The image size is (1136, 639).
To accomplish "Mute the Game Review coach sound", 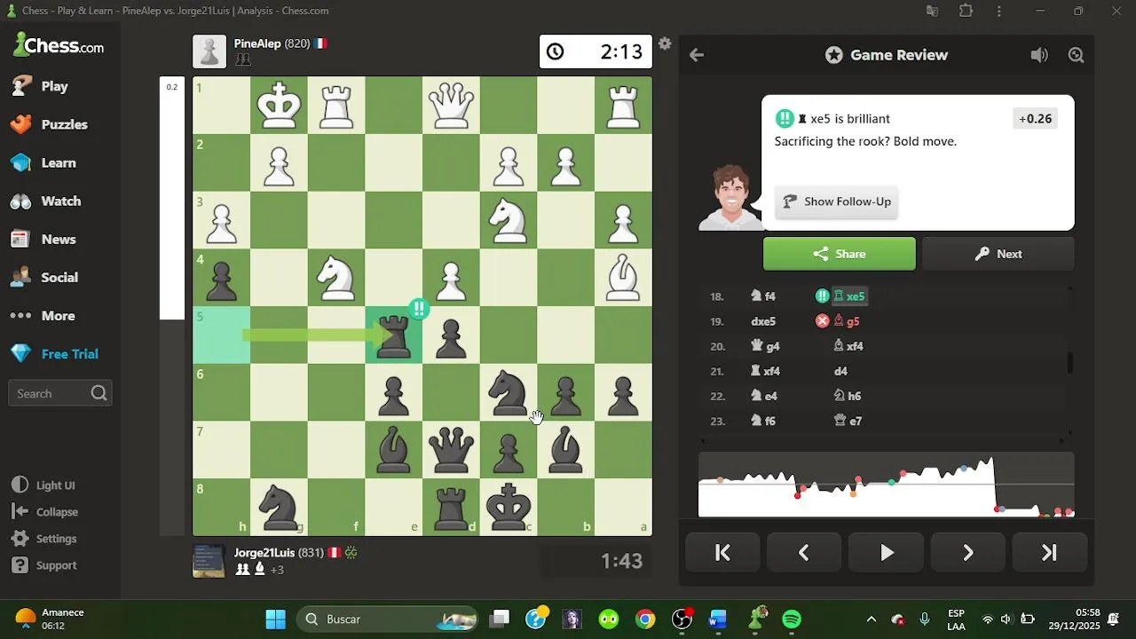I will coord(1039,55).
